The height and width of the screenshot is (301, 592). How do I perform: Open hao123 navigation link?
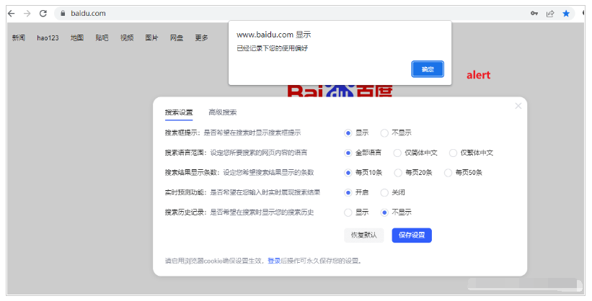click(x=48, y=37)
